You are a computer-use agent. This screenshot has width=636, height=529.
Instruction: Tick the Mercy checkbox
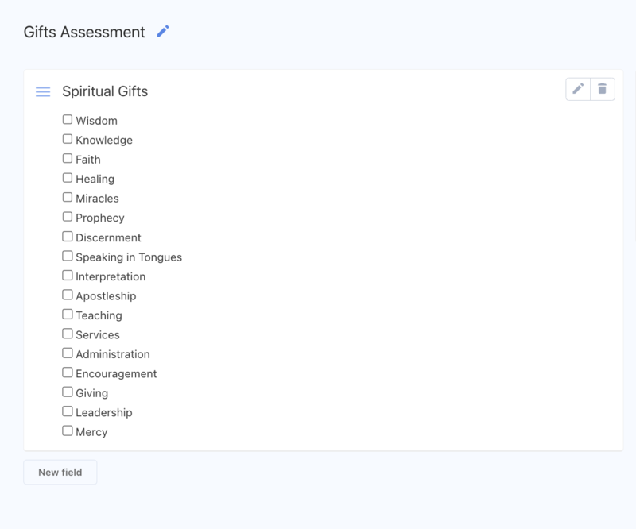(x=68, y=431)
